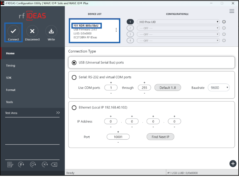This screenshot has height=177, width=239.
Task: Click the circular-arrow hash icon
Action: pos(21,164)
